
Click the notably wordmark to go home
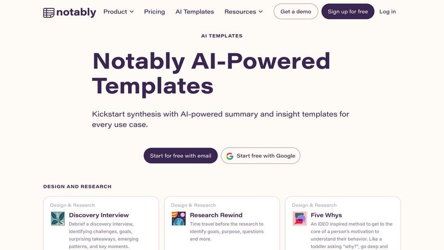click(76, 12)
